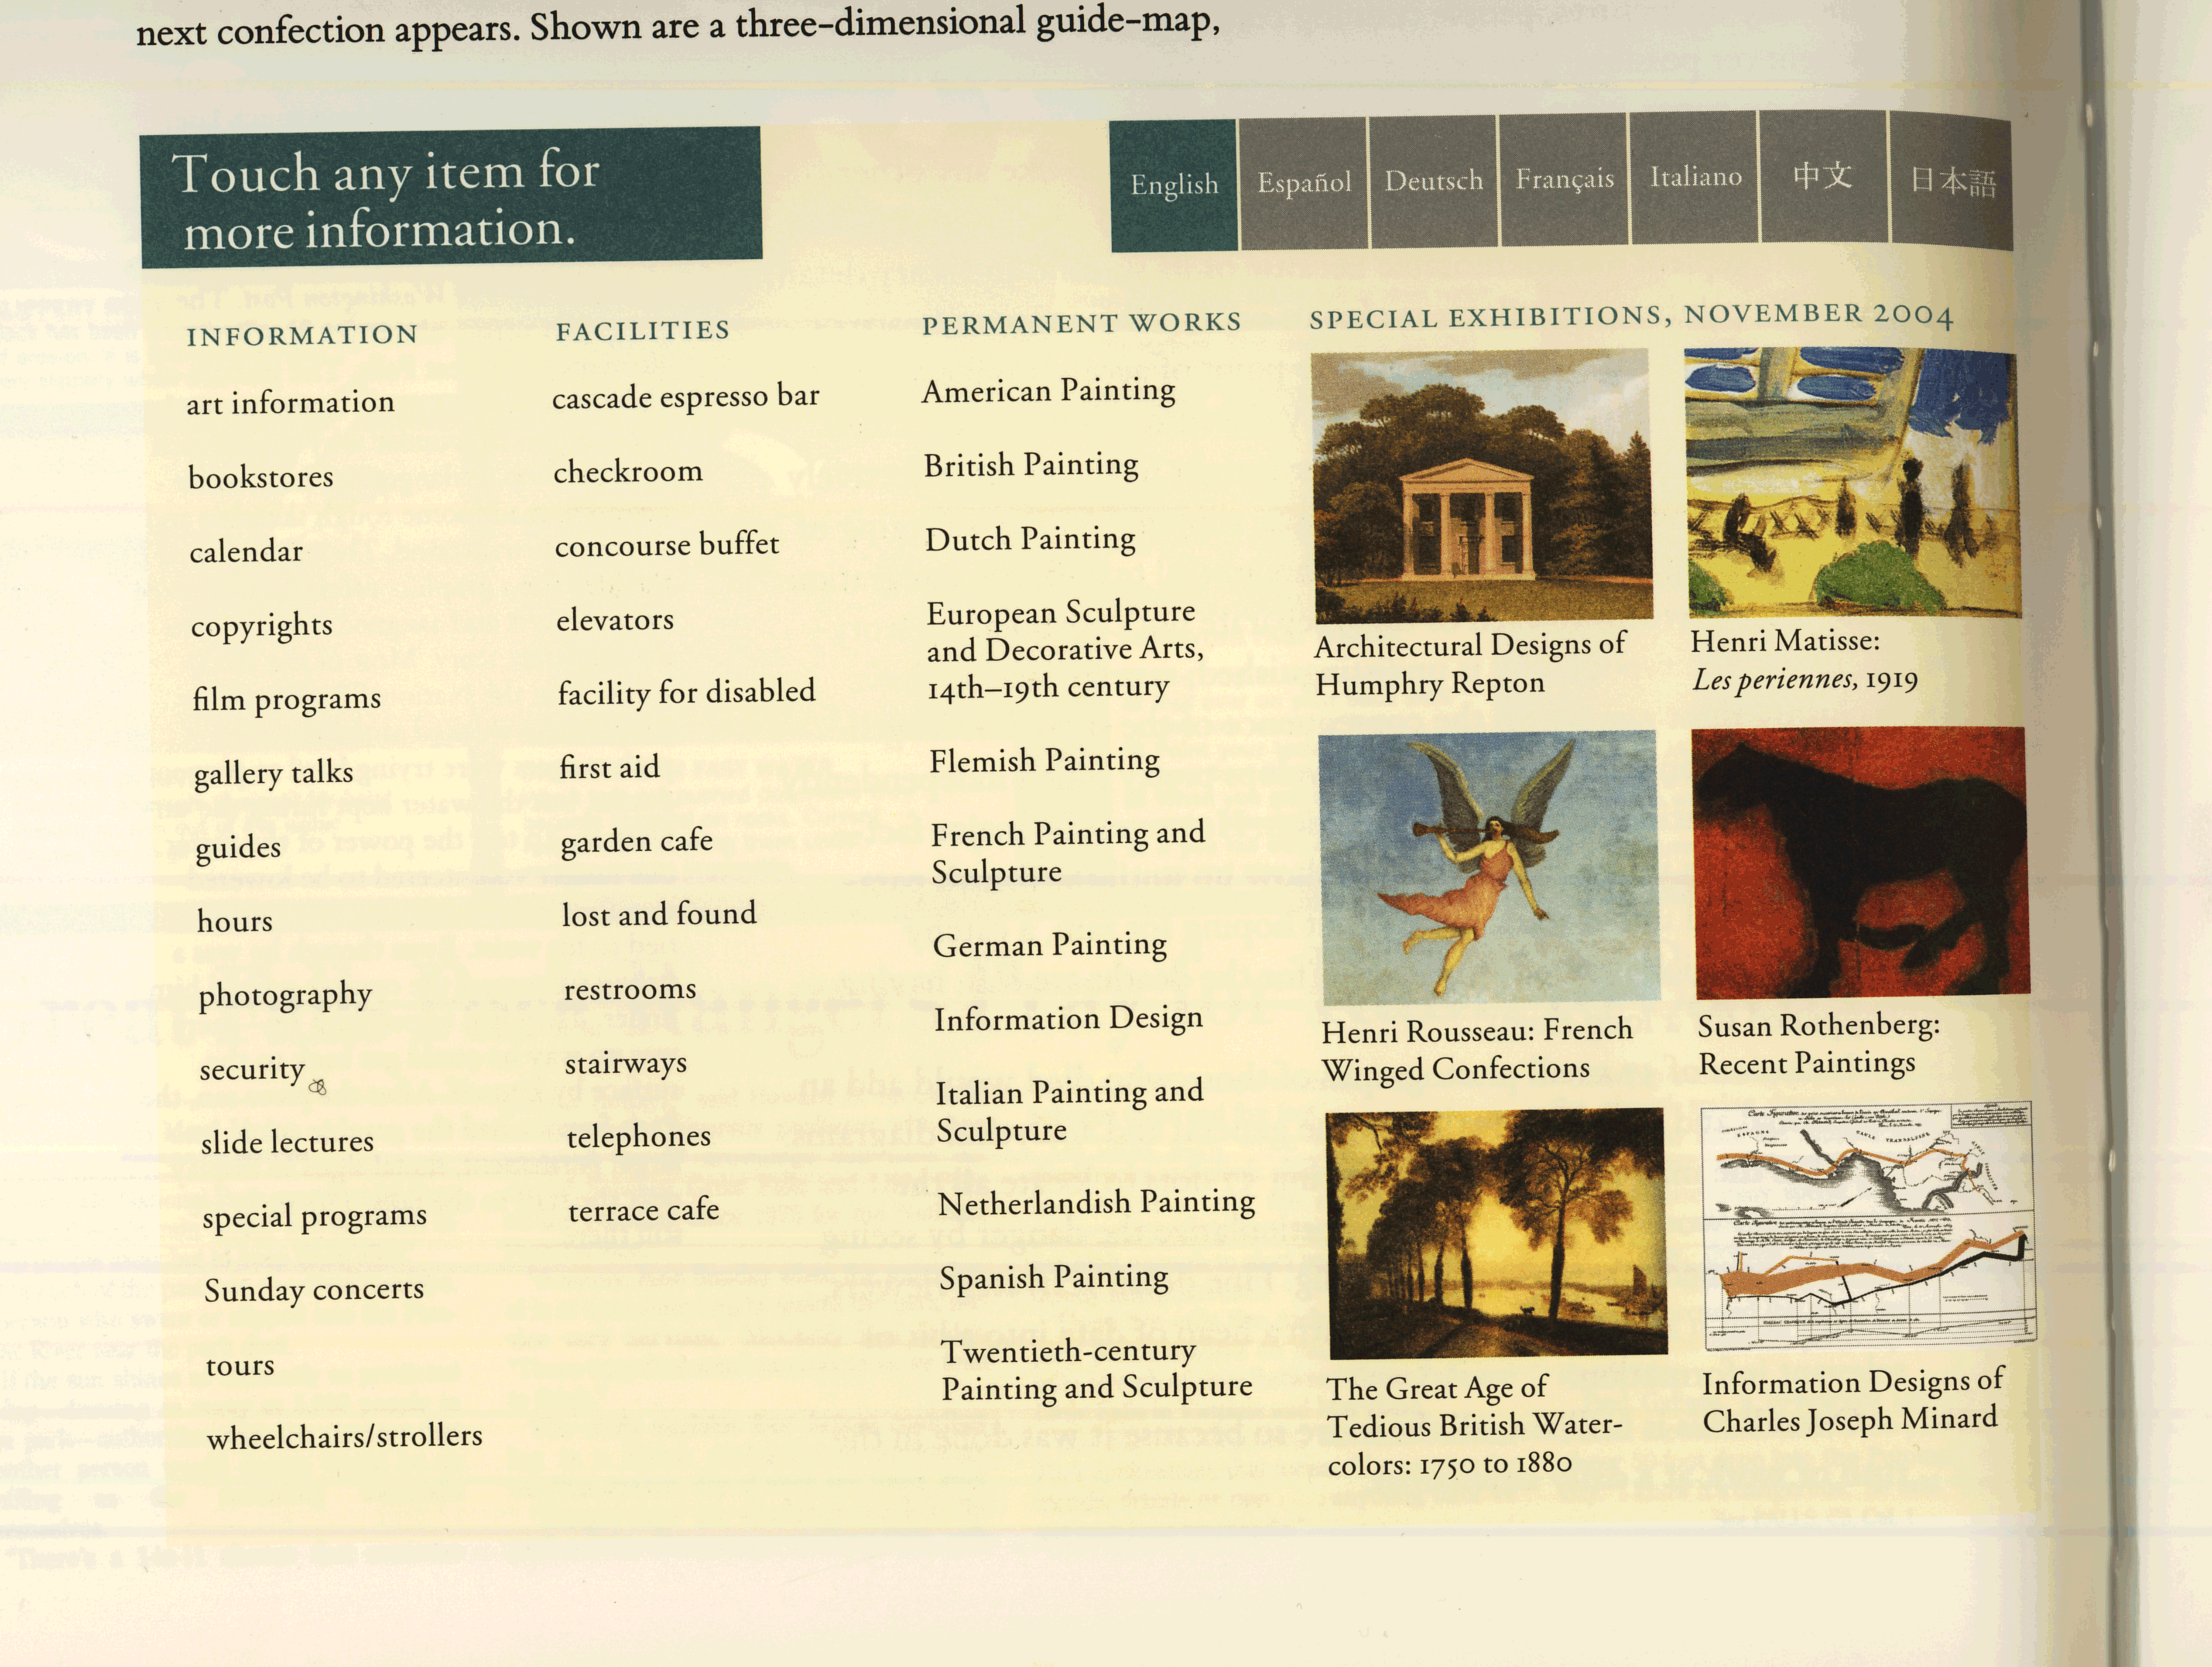Open Susan Rothenberg red horse painting
The image size is (2212, 1667).
1861,862
